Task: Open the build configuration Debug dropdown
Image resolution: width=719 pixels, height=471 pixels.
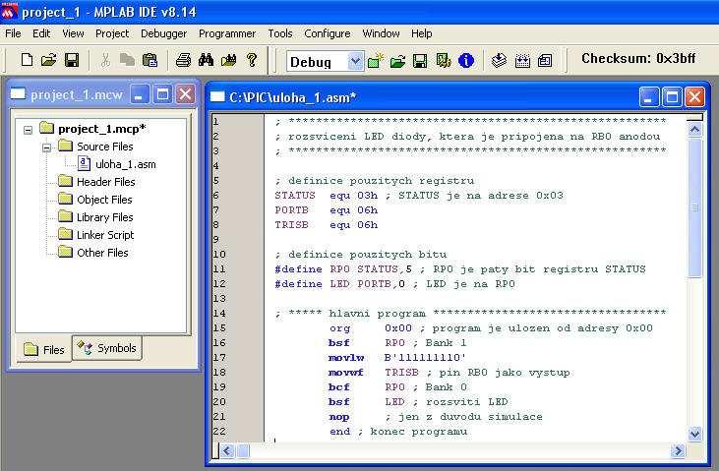Action: pyautogui.click(x=355, y=61)
